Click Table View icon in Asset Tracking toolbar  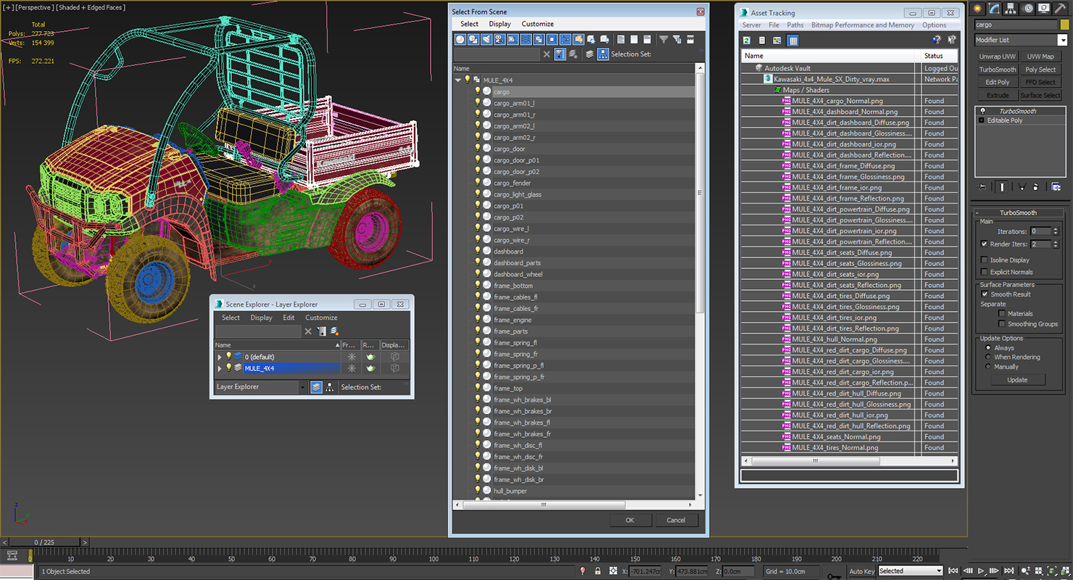click(793, 41)
